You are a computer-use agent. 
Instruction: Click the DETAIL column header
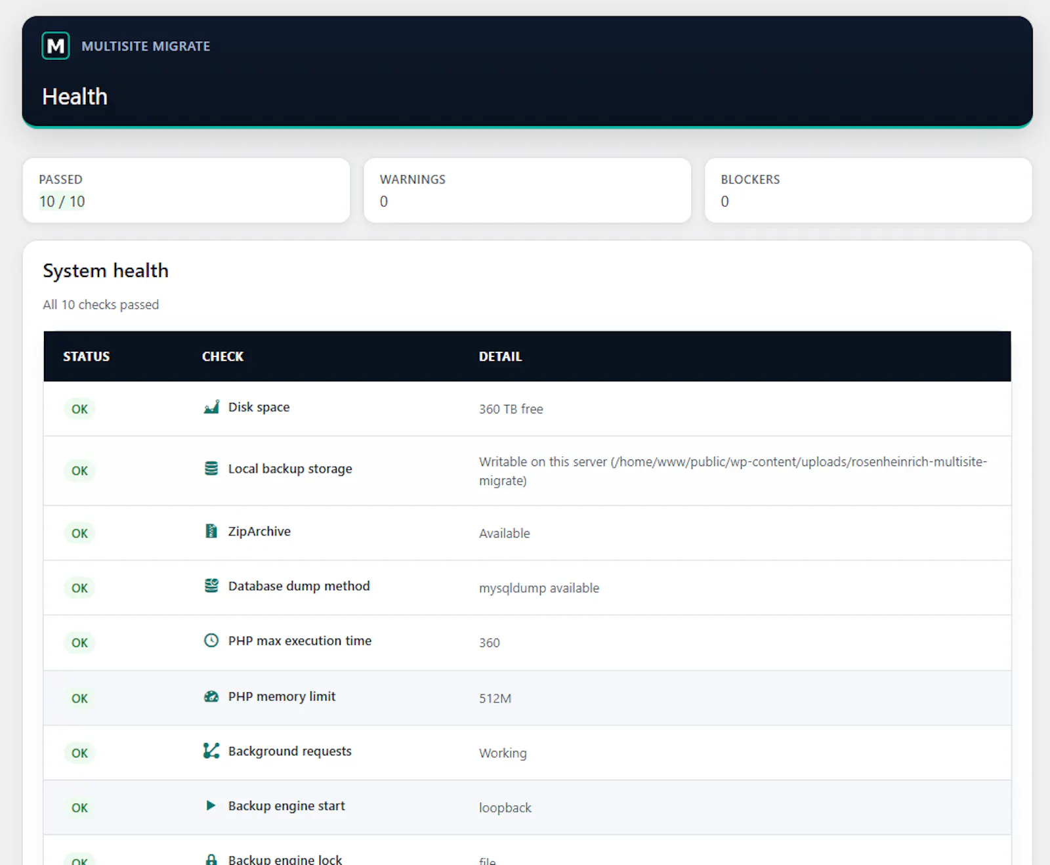coord(500,356)
